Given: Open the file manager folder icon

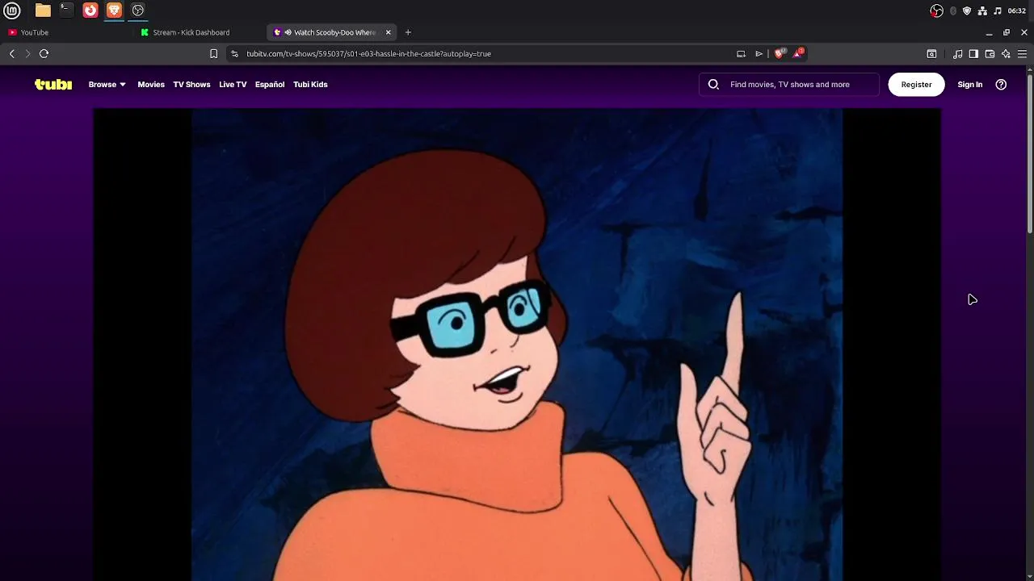Looking at the screenshot, I should pos(43,10).
